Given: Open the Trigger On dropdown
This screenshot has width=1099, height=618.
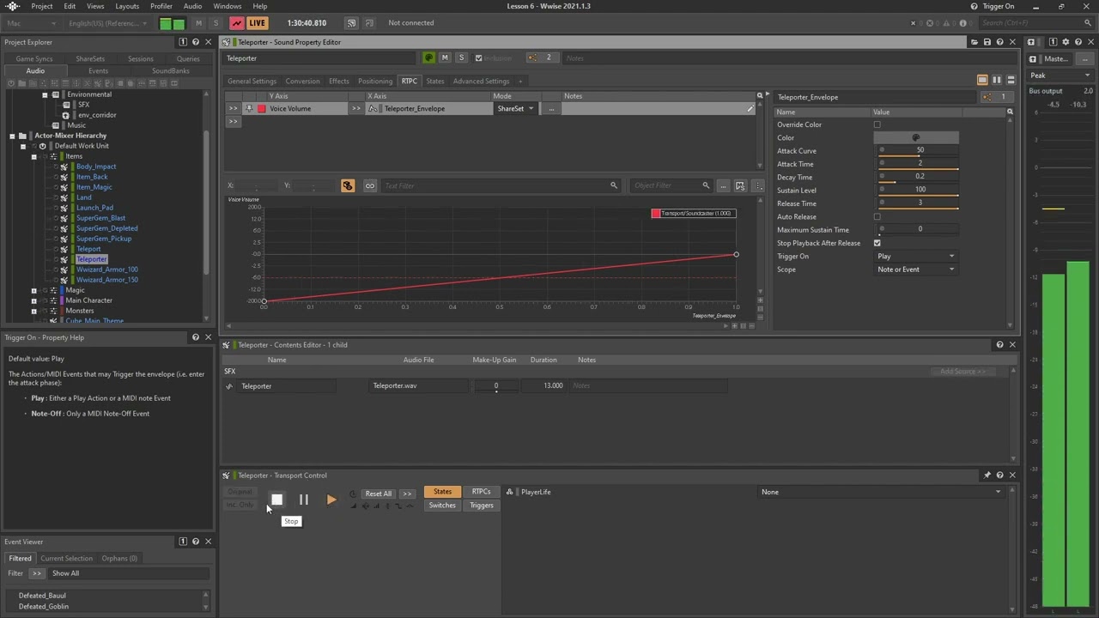Looking at the screenshot, I should 915,256.
